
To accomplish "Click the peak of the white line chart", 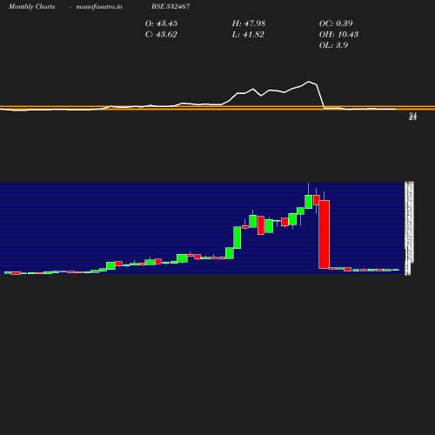I will [309, 82].
